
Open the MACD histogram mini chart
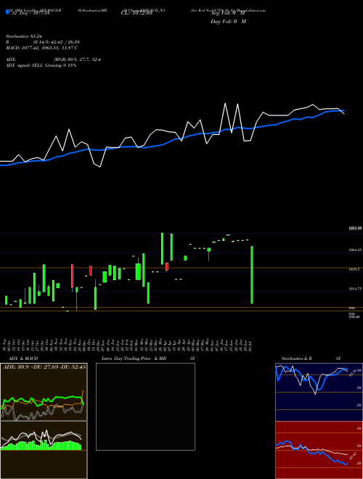(44, 450)
